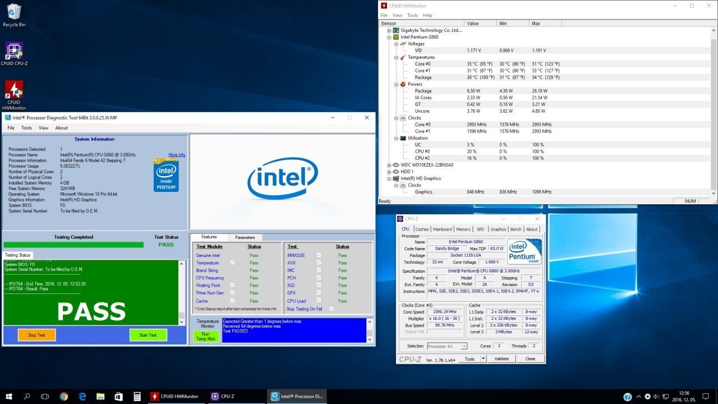
Task: Click the WDC hard drive icon in HWMonitor
Action: click(x=396, y=165)
